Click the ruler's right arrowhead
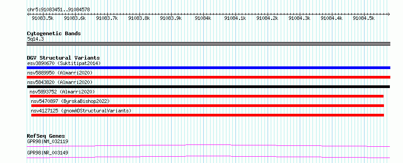Screen dimensions: 403x163 click(x=389, y=14)
